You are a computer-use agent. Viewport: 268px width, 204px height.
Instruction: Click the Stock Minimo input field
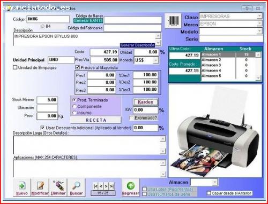coord(47,100)
